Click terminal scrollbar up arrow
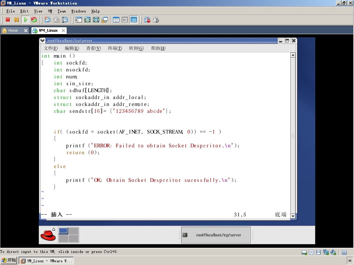The image size is (354, 265). click(293, 55)
